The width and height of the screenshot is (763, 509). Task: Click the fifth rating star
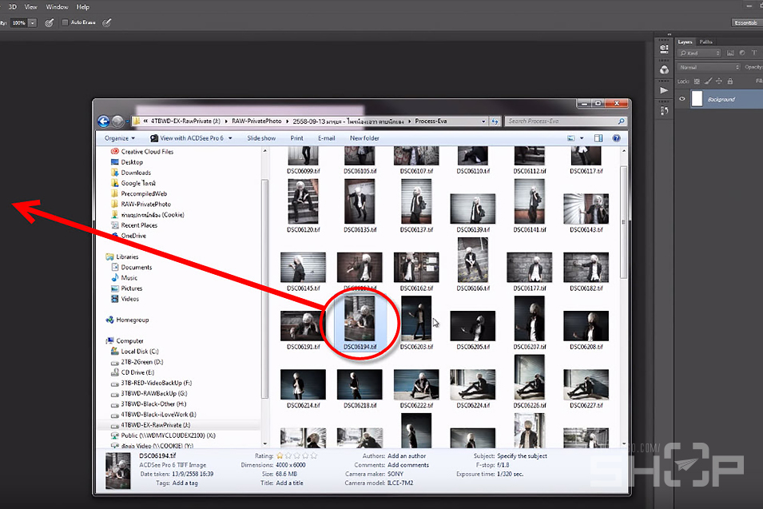314,456
